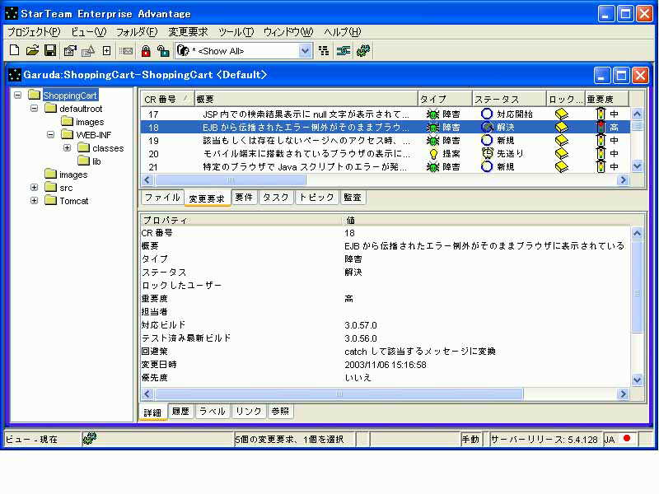
Task: Collapse the WEB-INF folder node
Action: 50,135
